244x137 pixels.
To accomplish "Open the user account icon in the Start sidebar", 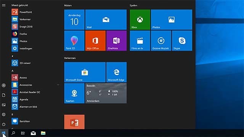I will tap(4, 85).
